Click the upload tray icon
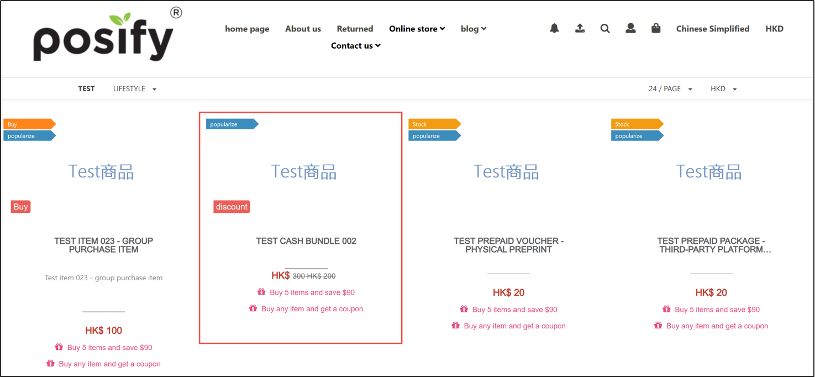 pyautogui.click(x=580, y=28)
